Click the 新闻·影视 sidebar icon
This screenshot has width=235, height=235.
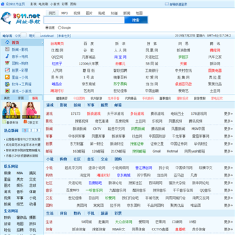7,50
